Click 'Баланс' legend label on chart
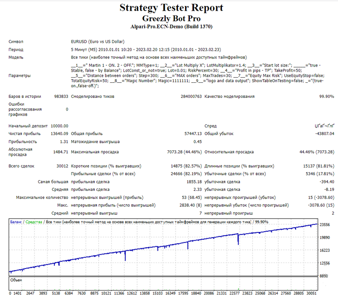The image size is (338, 297). 16,222
